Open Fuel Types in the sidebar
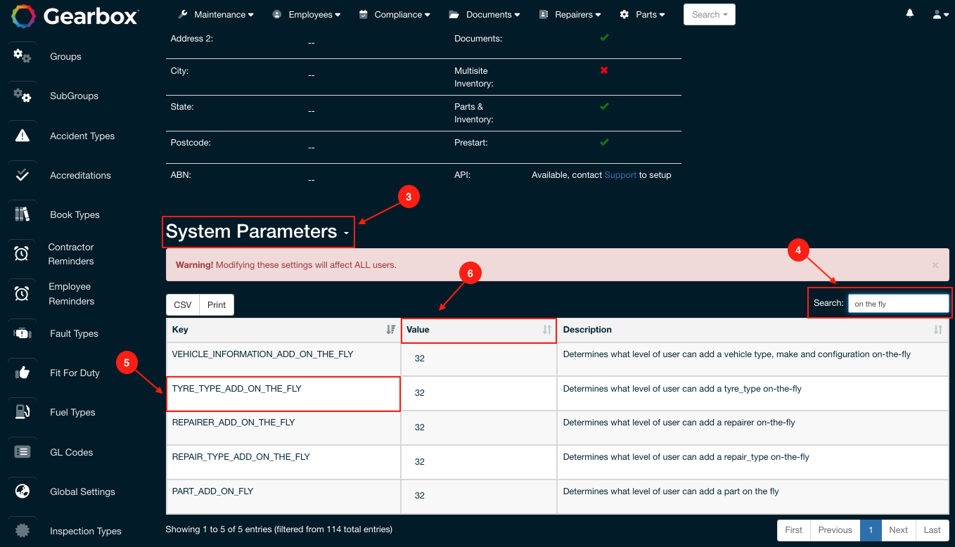The image size is (955, 547). coord(72,412)
